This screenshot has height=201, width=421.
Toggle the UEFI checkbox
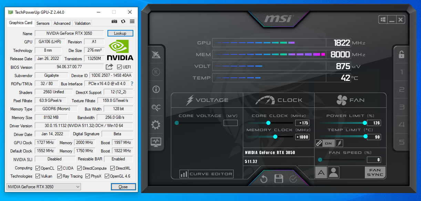pyautogui.click(x=119, y=67)
